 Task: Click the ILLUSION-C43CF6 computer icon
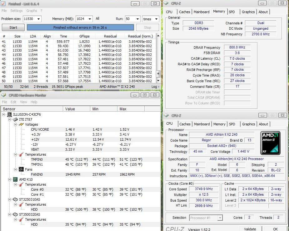click(x=9, y=114)
